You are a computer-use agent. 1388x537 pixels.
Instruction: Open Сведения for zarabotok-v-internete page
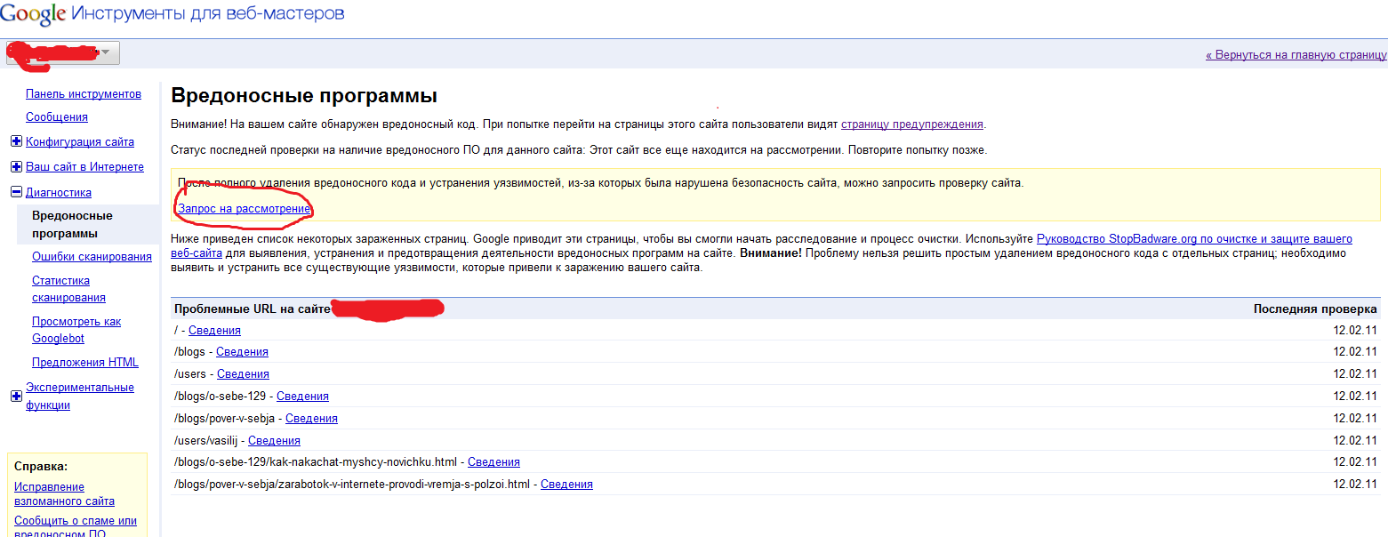(x=566, y=485)
